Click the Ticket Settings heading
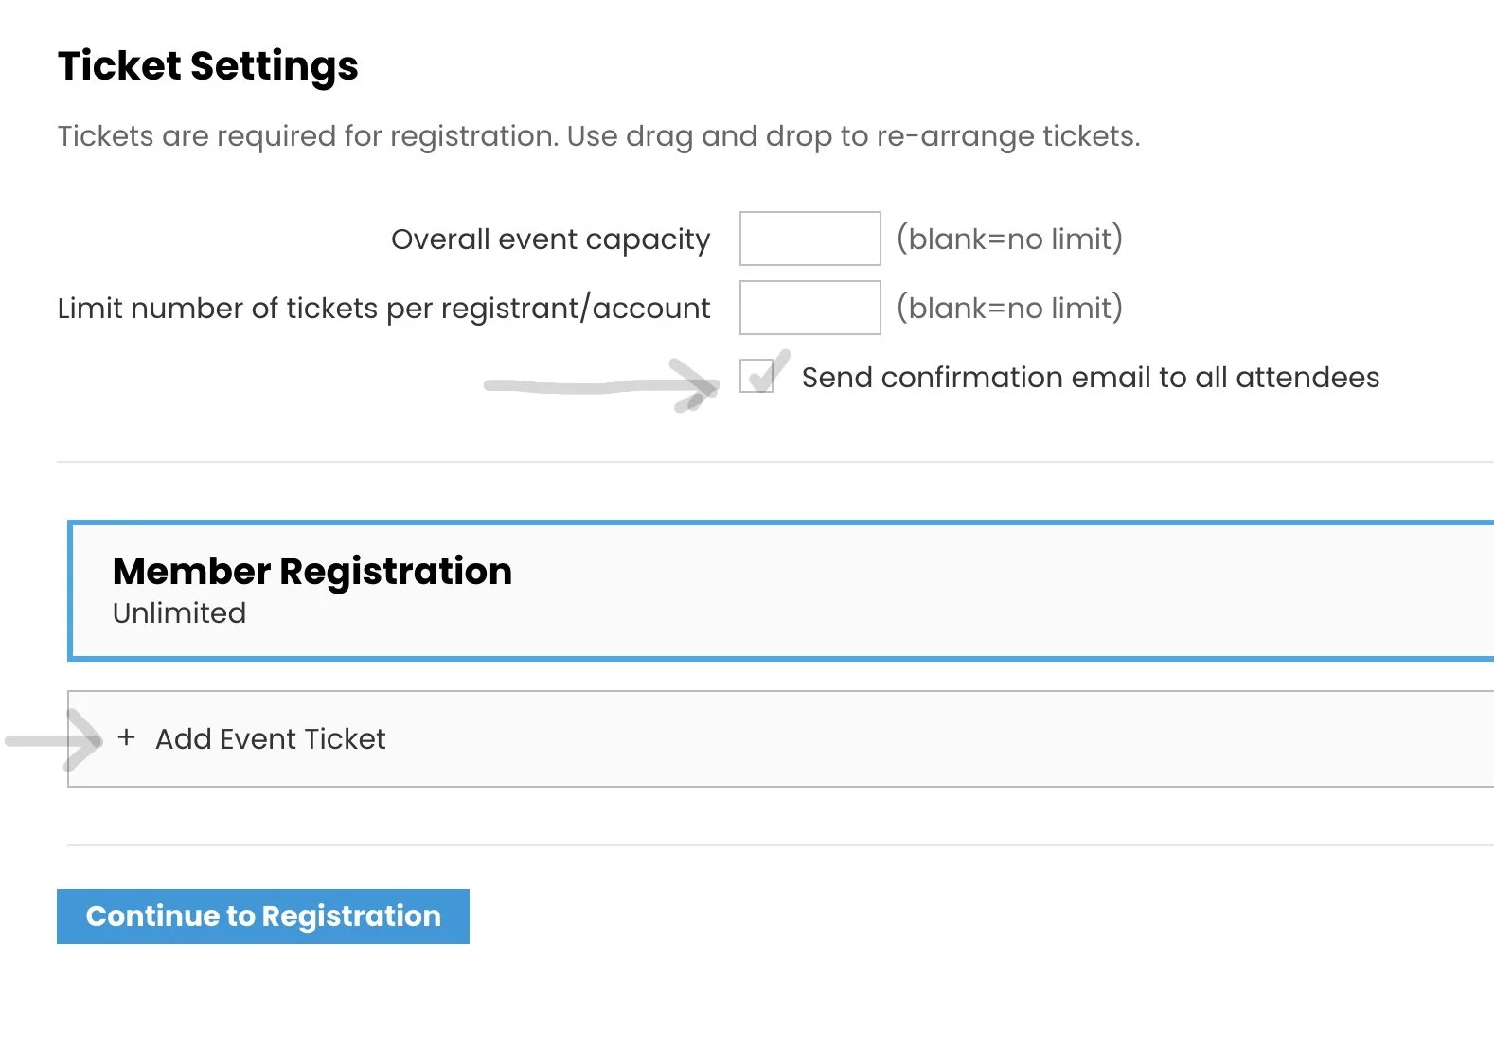 (208, 66)
